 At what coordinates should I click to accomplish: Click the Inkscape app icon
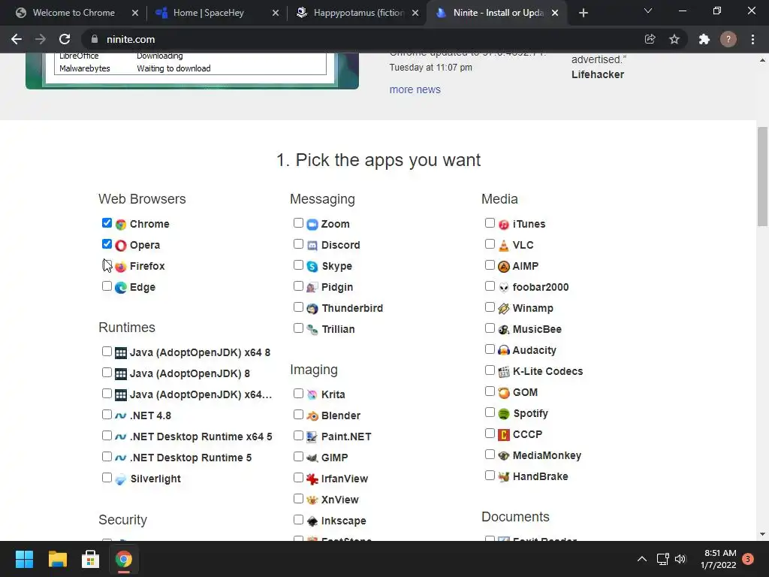[x=312, y=521]
